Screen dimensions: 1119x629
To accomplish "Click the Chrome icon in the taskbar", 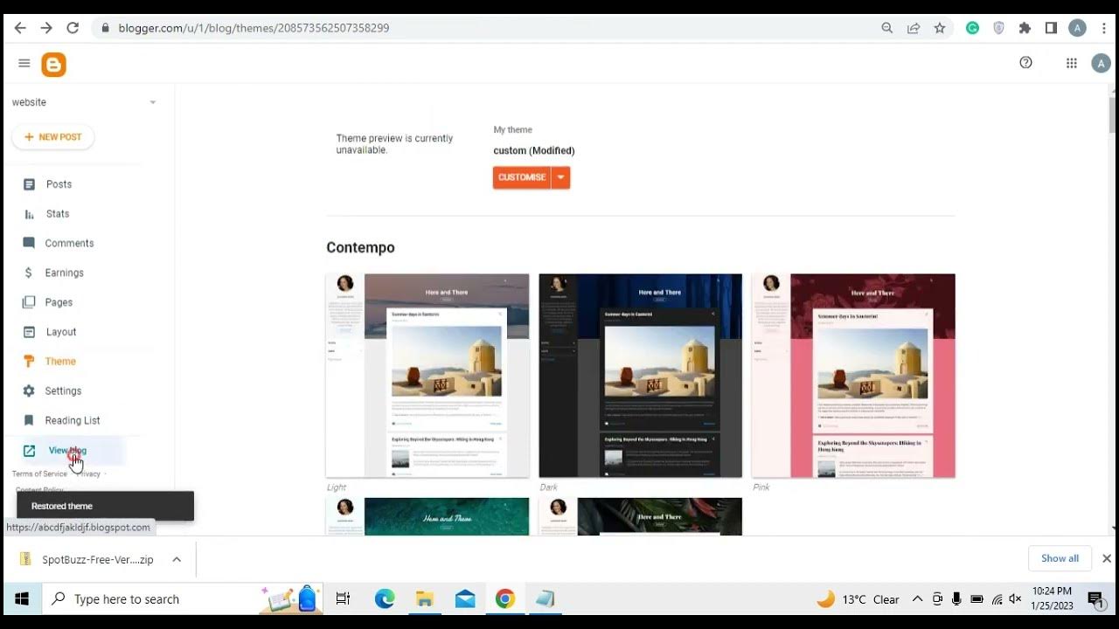I will (x=504, y=599).
